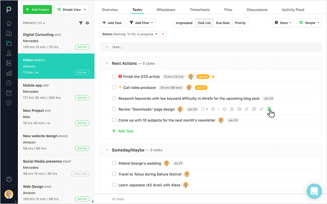Screen dimensions: 327x204
Task: Check the Research keywords task checkbox
Action: 114,98
